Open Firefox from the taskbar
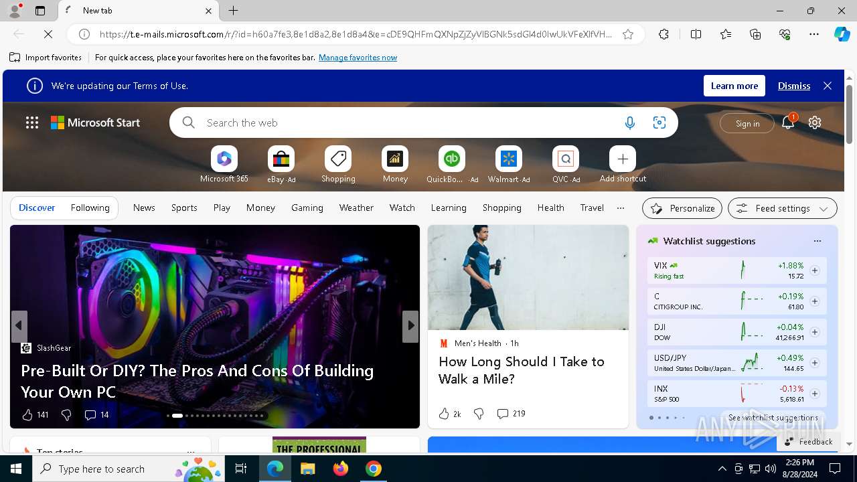 pyautogui.click(x=341, y=469)
